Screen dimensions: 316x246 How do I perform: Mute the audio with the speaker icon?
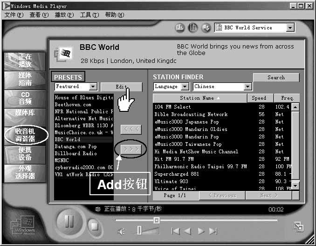121,231
